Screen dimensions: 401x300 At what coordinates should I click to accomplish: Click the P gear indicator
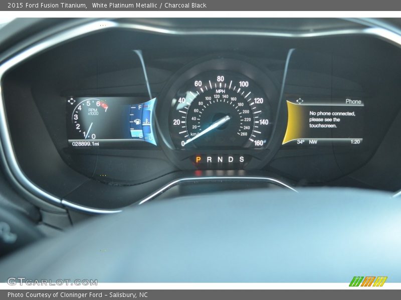pyautogui.click(x=198, y=159)
